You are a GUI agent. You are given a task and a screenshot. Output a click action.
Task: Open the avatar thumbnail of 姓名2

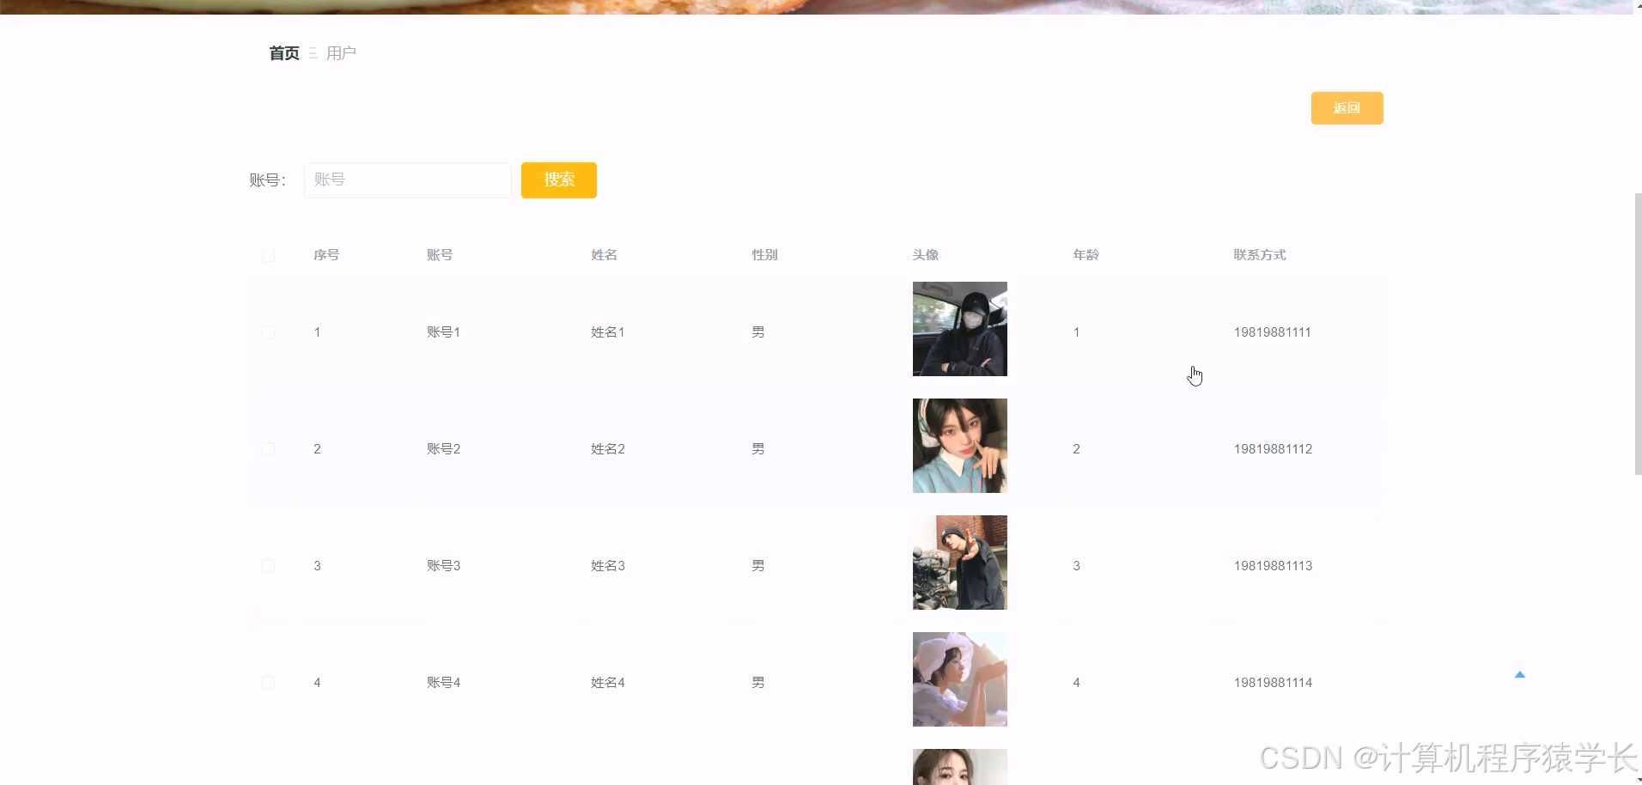(x=959, y=446)
